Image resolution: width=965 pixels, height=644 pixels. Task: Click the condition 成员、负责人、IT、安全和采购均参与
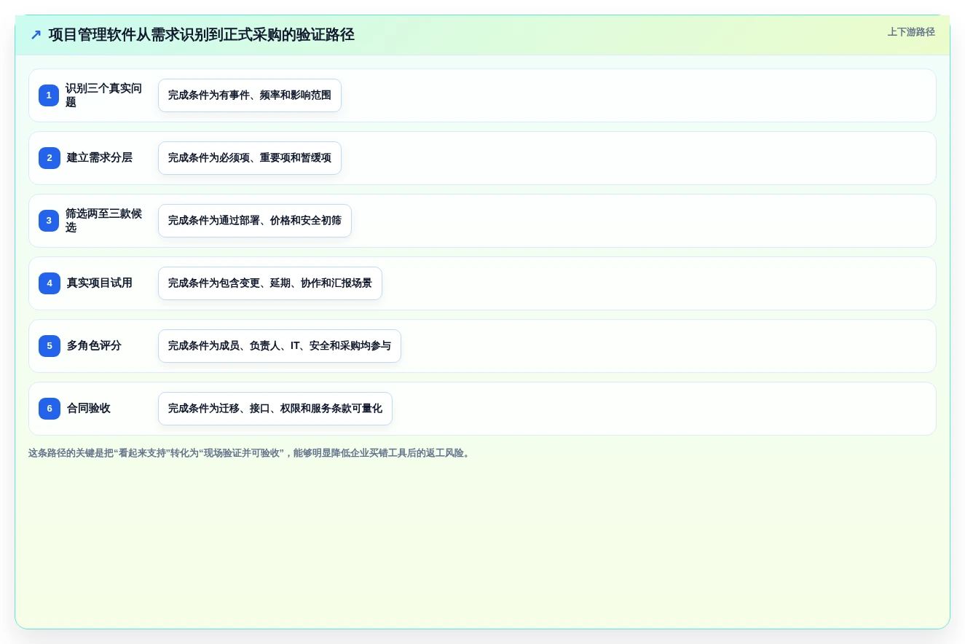tap(280, 346)
